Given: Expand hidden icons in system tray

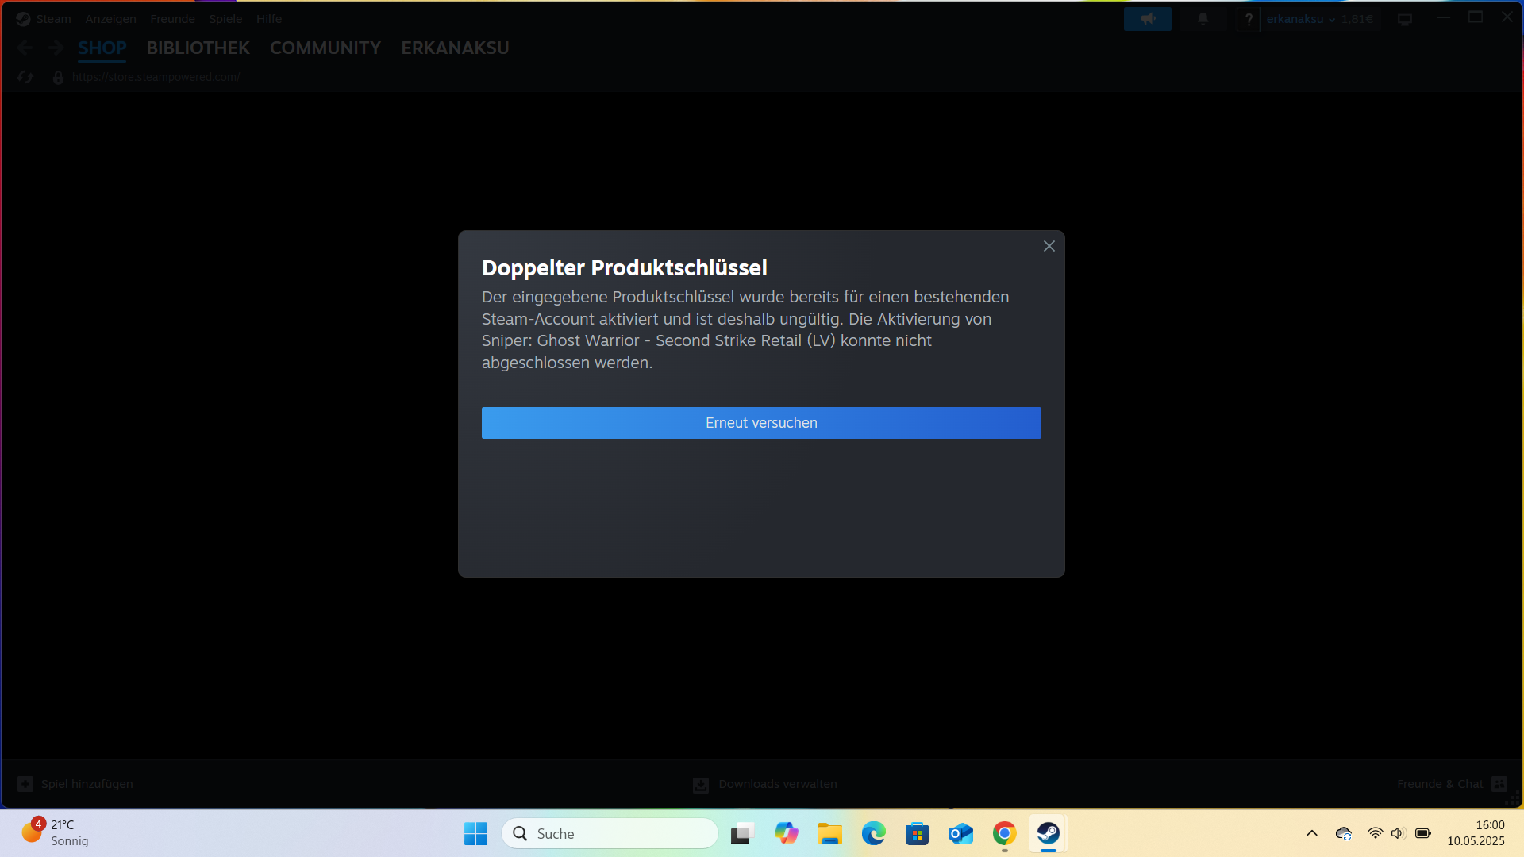Looking at the screenshot, I should tap(1311, 833).
